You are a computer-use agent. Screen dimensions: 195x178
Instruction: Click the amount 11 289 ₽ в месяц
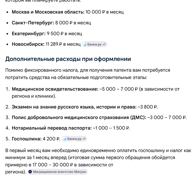click(x=63, y=44)
